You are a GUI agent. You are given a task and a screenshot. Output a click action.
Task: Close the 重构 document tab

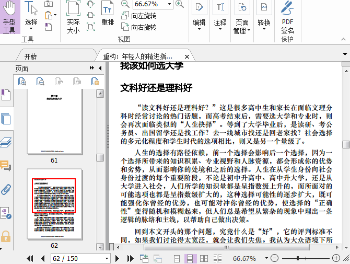[x=187, y=57]
